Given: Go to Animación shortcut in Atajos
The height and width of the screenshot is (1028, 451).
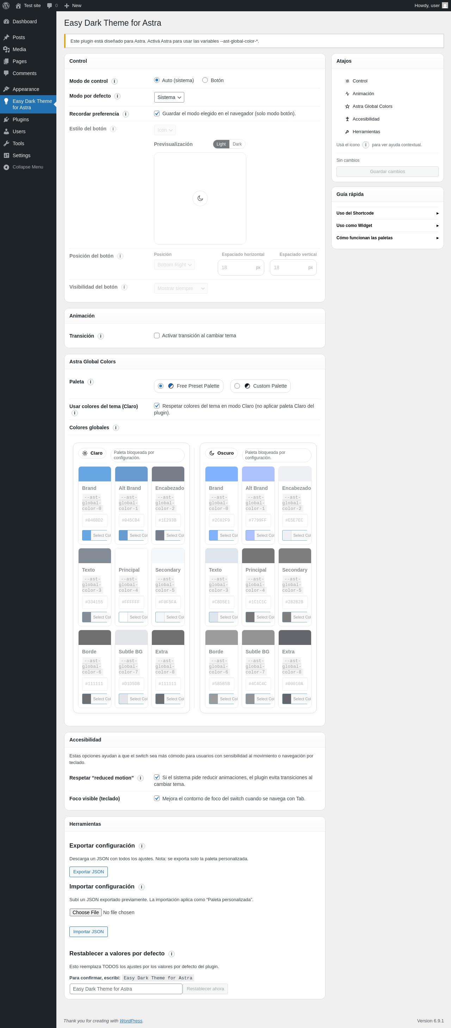Looking at the screenshot, I should pos(359,94).
